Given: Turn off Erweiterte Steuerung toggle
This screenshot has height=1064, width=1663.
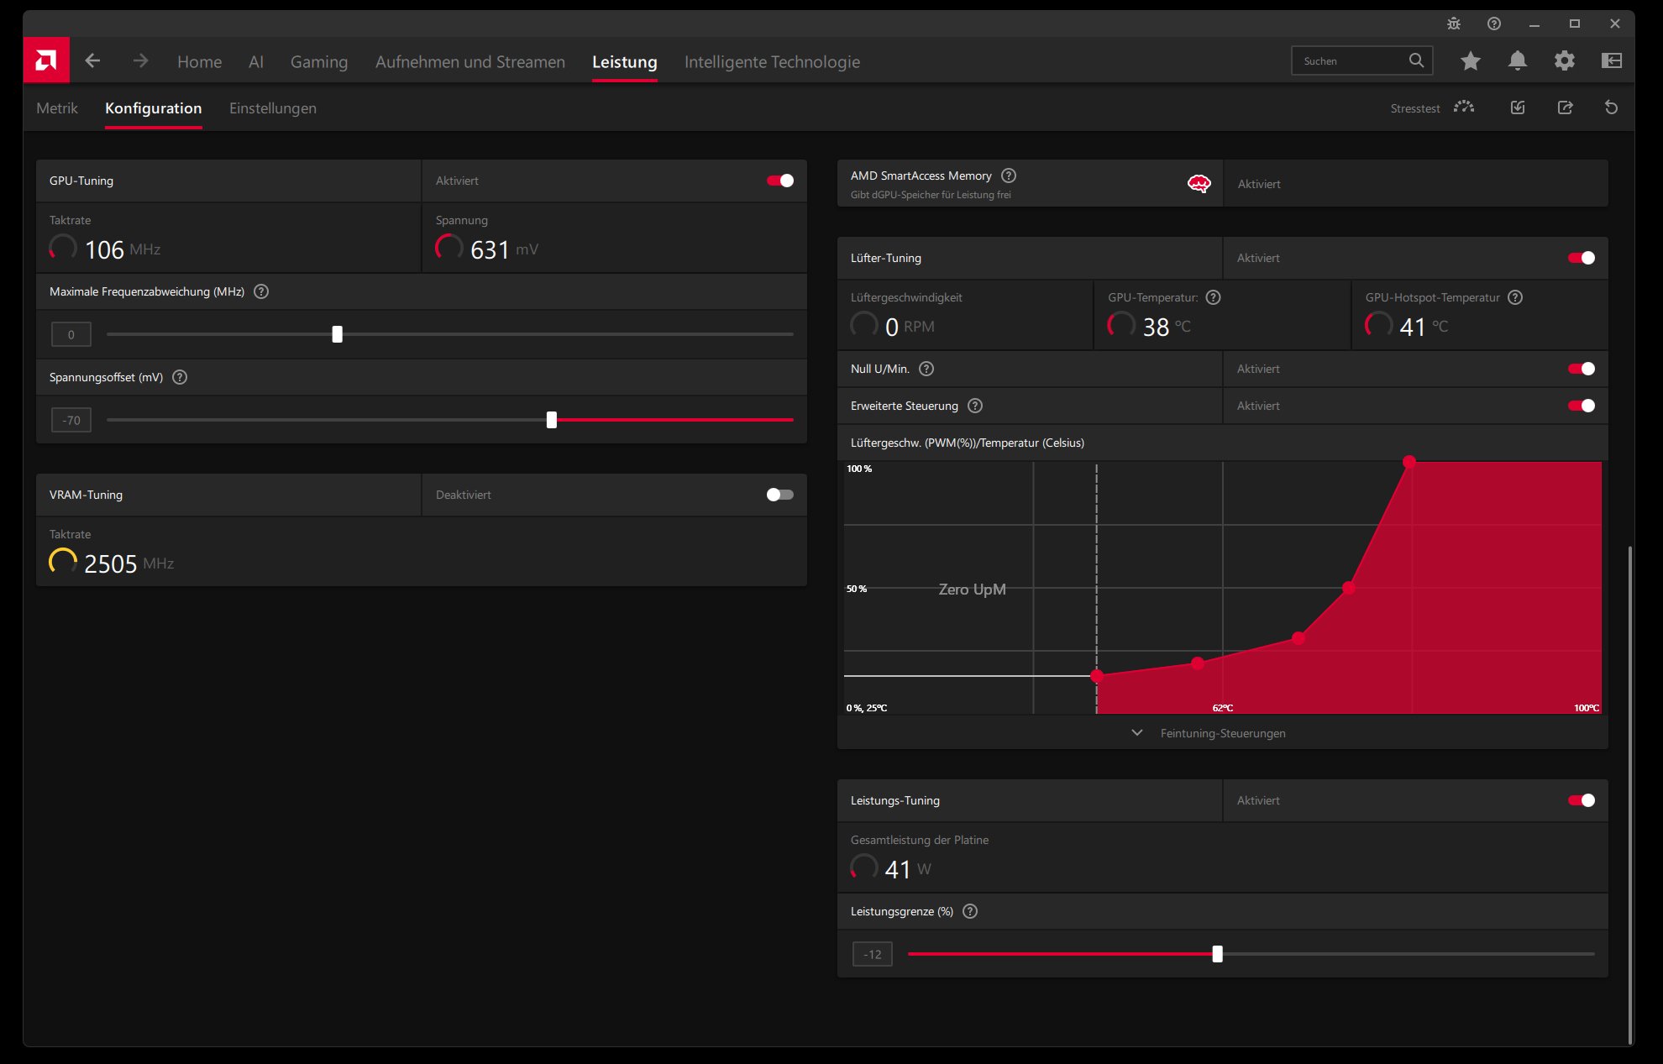Looking at the screenshot, I should click(1582, 406).
